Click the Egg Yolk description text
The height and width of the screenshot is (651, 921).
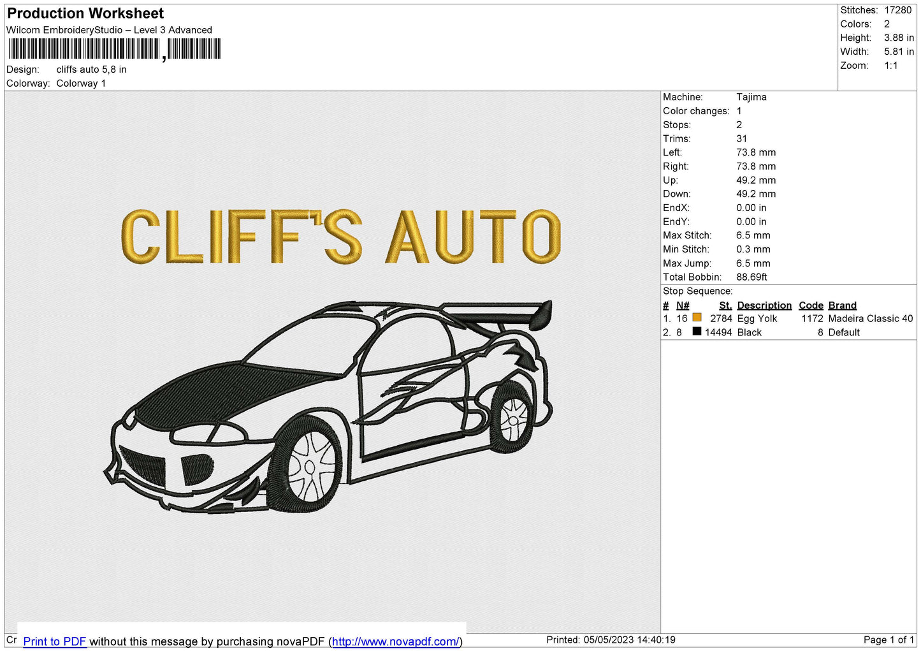[757, 319]
